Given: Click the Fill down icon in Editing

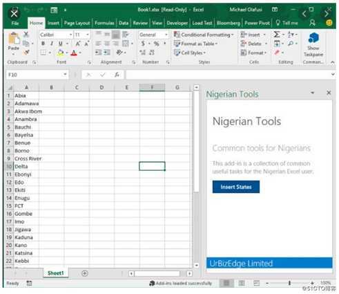Looking at the screenshot, I should pos(277,44).
